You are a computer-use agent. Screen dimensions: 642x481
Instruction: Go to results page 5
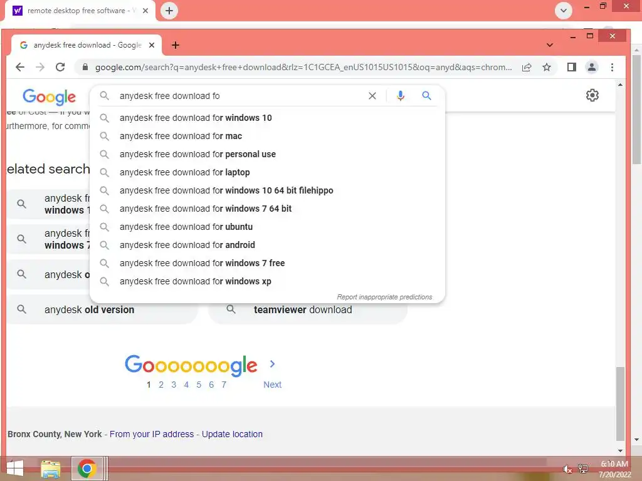[199, 385]
